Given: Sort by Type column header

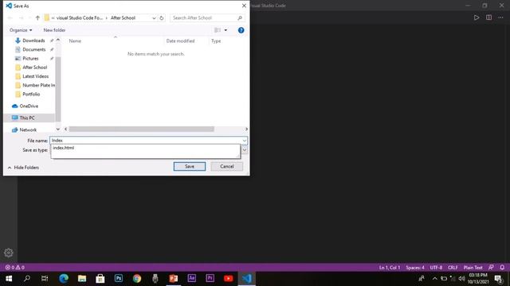Looking at the screenshot, I should click(216, 41).
